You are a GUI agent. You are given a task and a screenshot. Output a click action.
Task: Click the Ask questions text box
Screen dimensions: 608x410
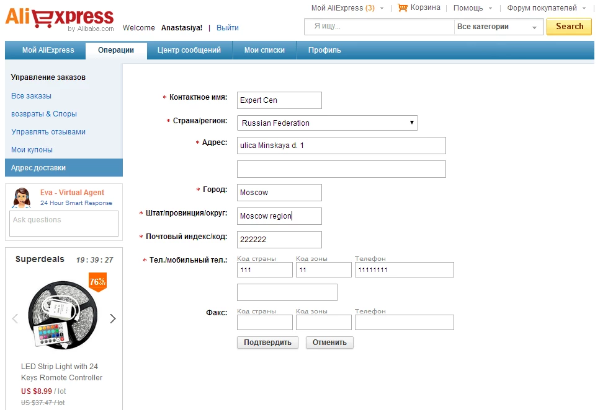tap(64, 223)
